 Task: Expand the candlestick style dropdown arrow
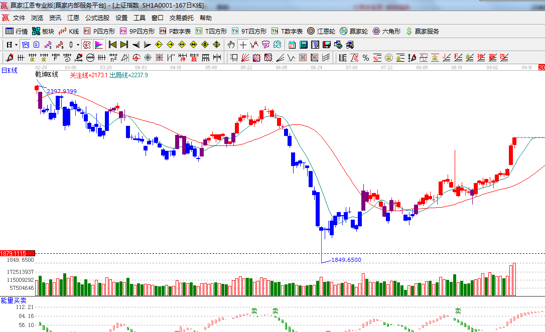coord(78,45)
